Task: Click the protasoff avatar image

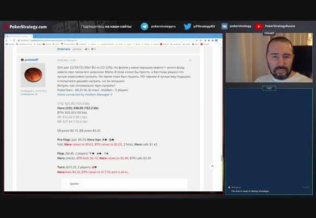Action: 33,75
